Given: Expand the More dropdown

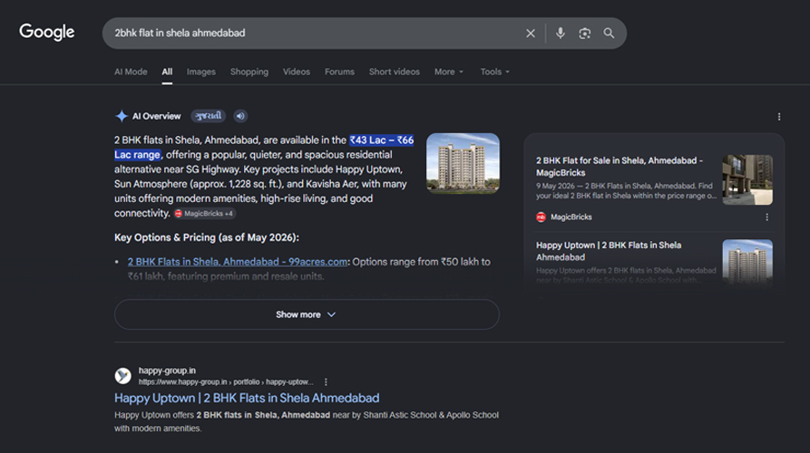Looking at the screenshot, I should pyautogui.click(x=449, y=72).
